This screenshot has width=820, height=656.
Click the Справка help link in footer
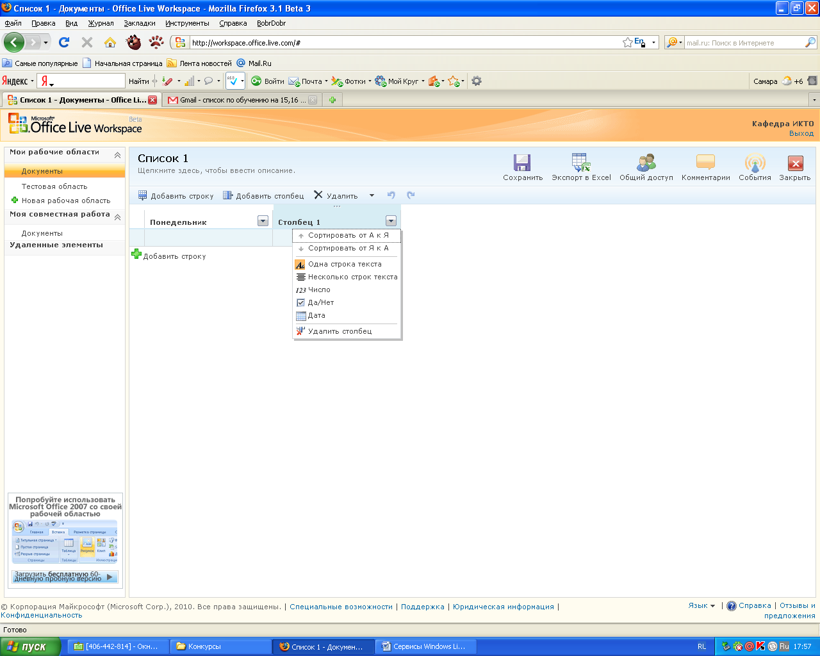tap(755, 605)
